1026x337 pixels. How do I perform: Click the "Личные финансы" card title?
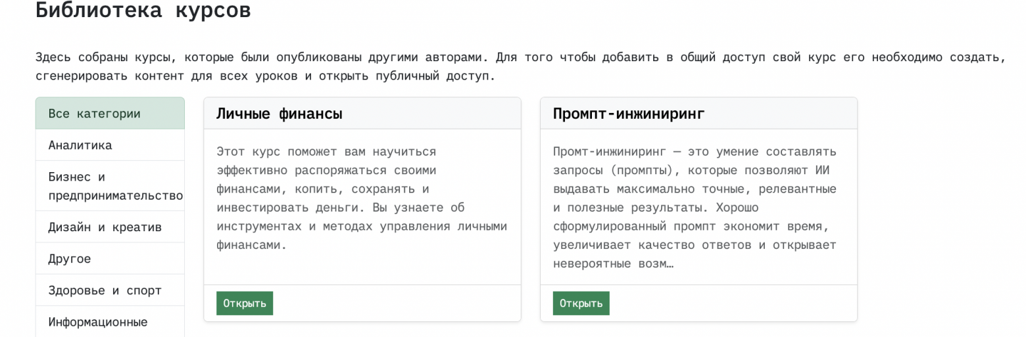click(280, 114)
